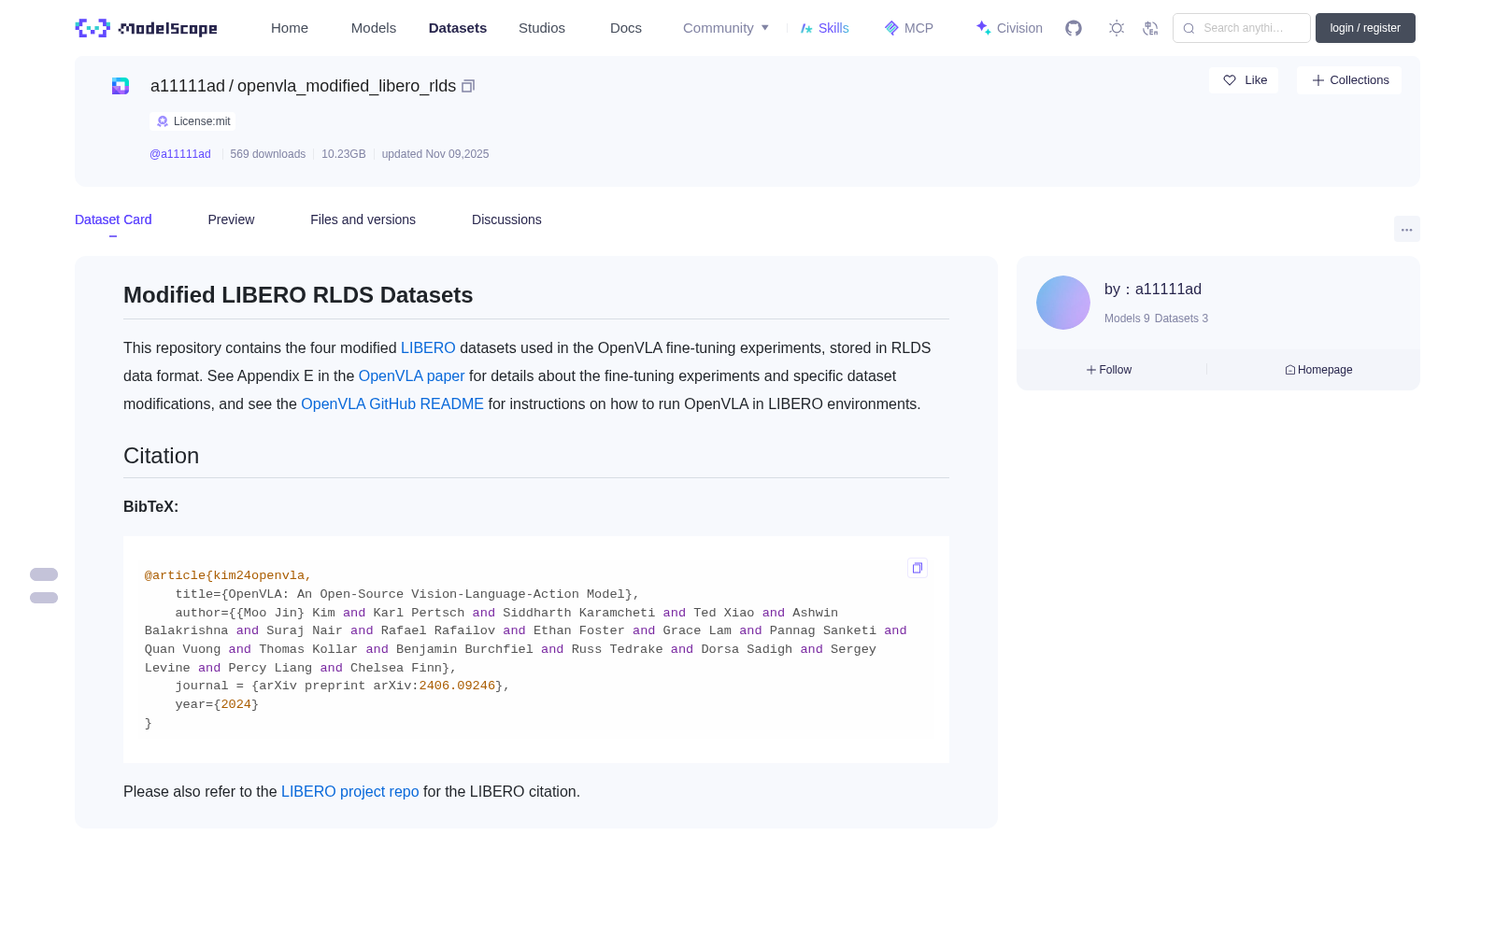Open the GitHub icon link
The width and height of the screenshot is (1495, 934).
point(1074,28)
